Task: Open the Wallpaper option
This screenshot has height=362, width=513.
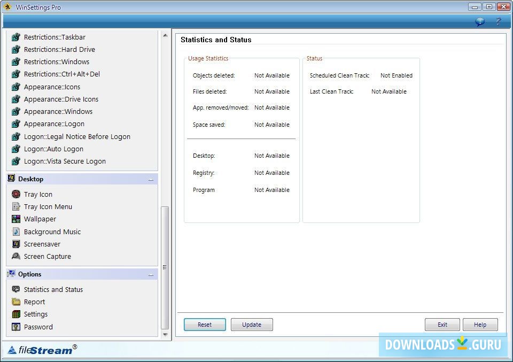Action: 40,219
